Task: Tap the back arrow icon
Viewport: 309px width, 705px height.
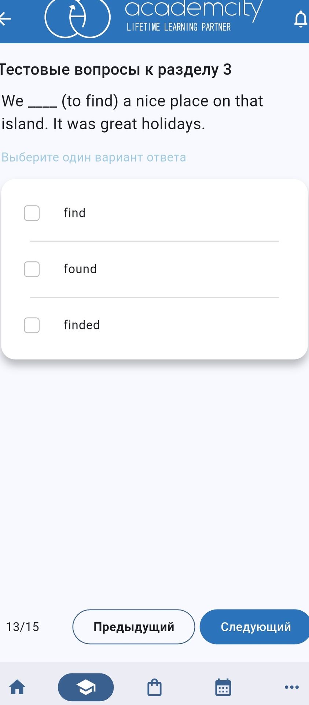Action: [x=5, y=19]
